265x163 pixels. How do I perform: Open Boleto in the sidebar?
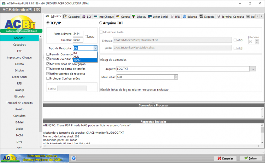pos(19,109)
